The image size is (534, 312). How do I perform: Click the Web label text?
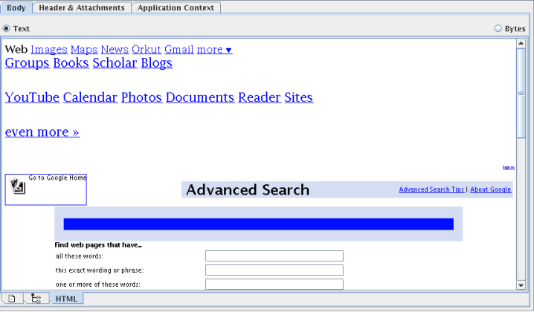[x=16, y=50]
